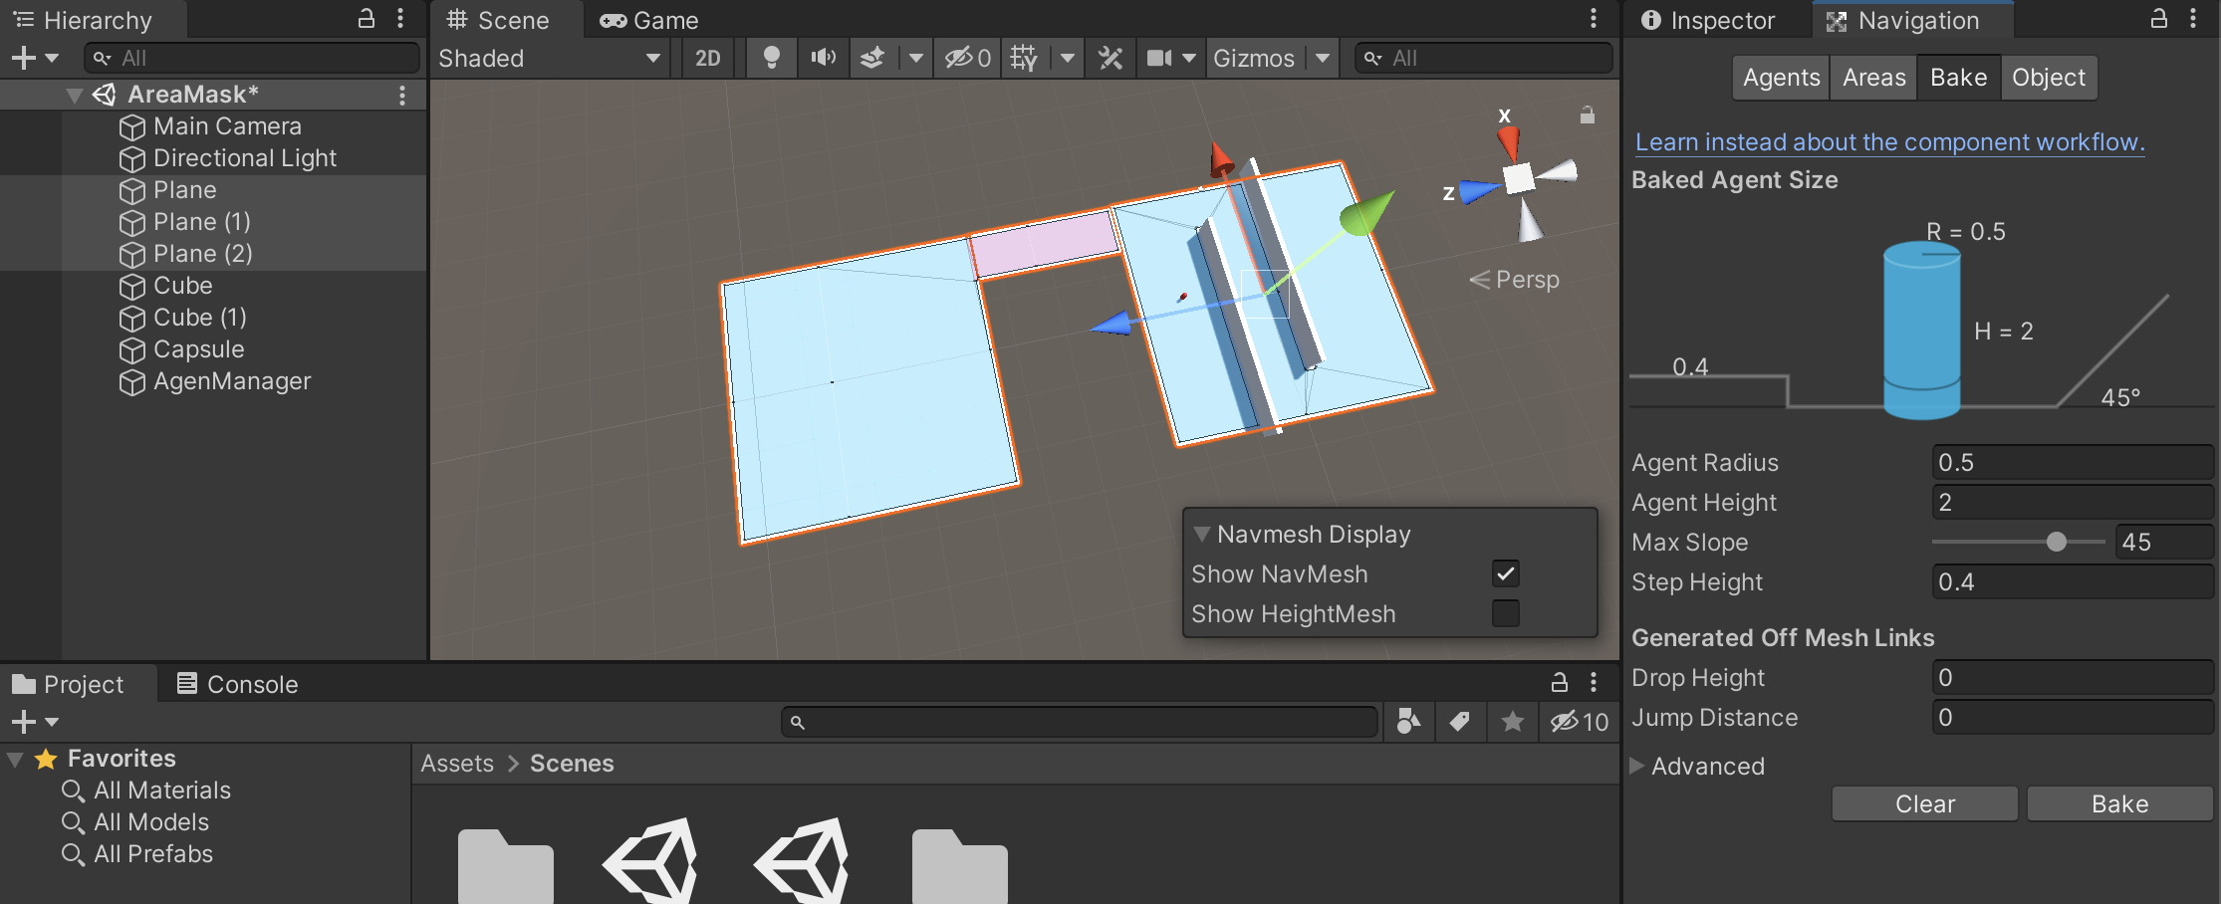This screenshot has height=904, width=2221.
Task: Click the Persp projection label
Action: pyautogui.click(x=1527, y=280)
